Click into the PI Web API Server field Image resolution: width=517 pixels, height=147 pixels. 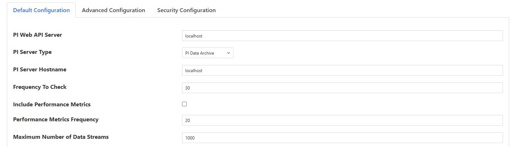coord(342,36)
